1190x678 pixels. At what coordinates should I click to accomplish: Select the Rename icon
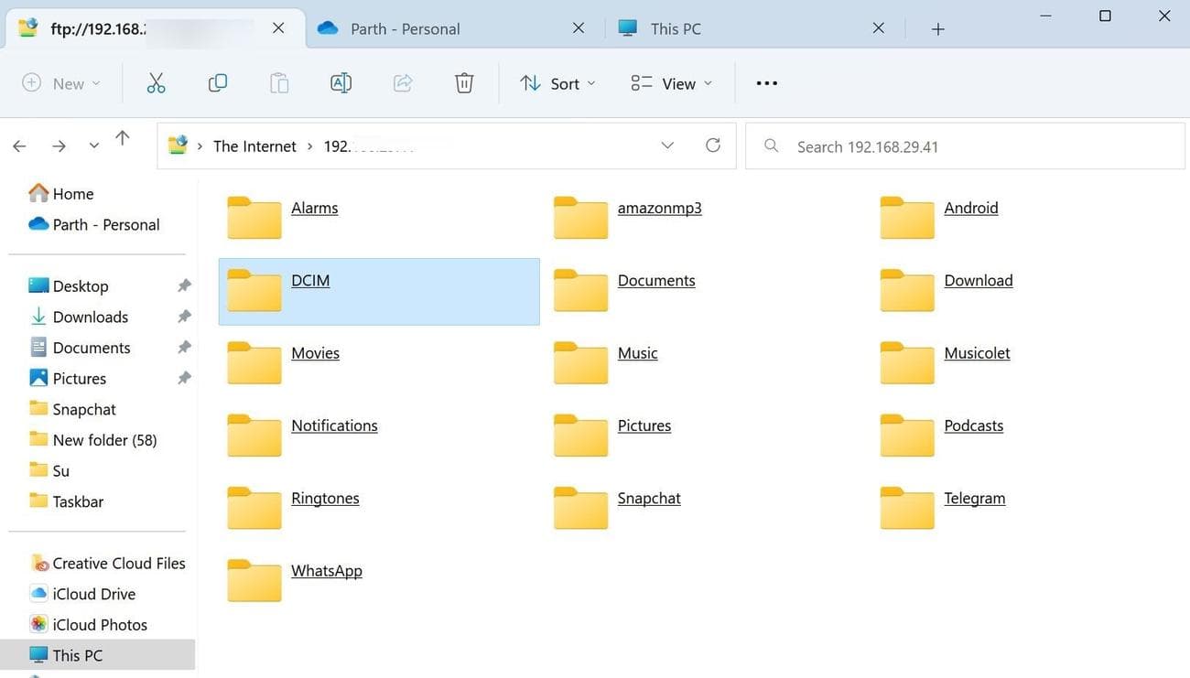[341, 82]
